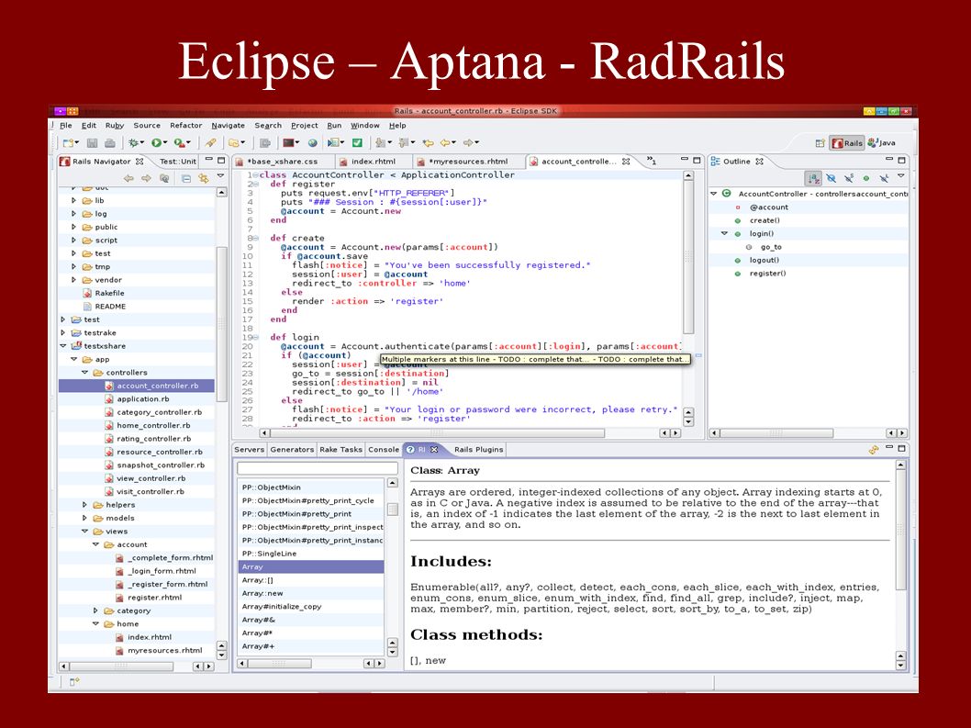Switch to the Java perspective
The height and width of the screenshot is (728, 971).
point(882,143)
